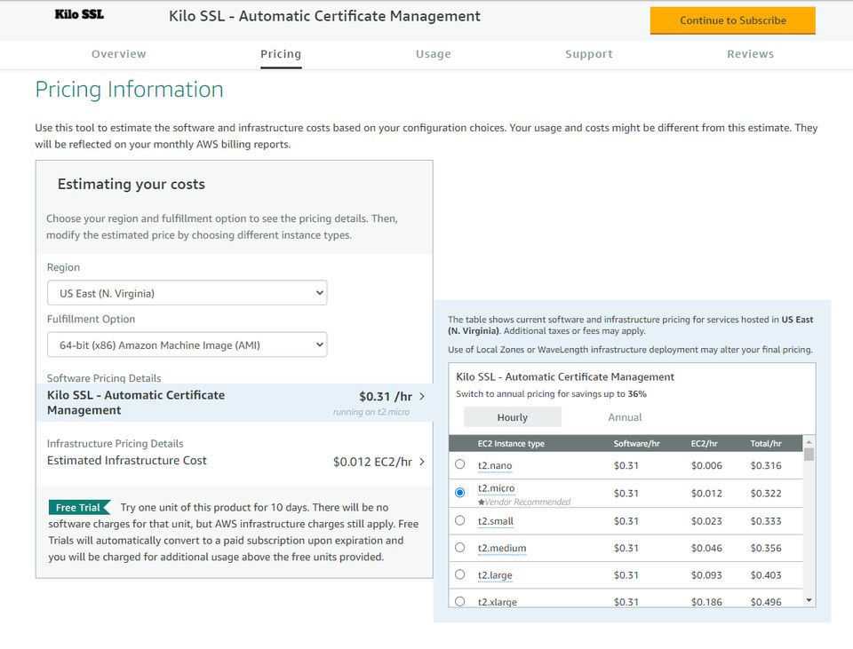853x649 pixels.
Task: Expand the software pricing $0.31/hr chevron
Action: click(x=422, y=396)
